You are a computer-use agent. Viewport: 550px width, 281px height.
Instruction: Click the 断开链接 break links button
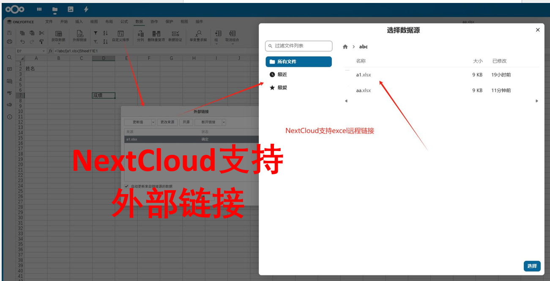click(x=208, y=122)
